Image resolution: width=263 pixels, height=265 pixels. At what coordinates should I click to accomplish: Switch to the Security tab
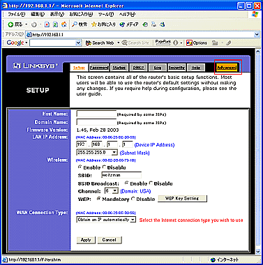pos(176,68)
